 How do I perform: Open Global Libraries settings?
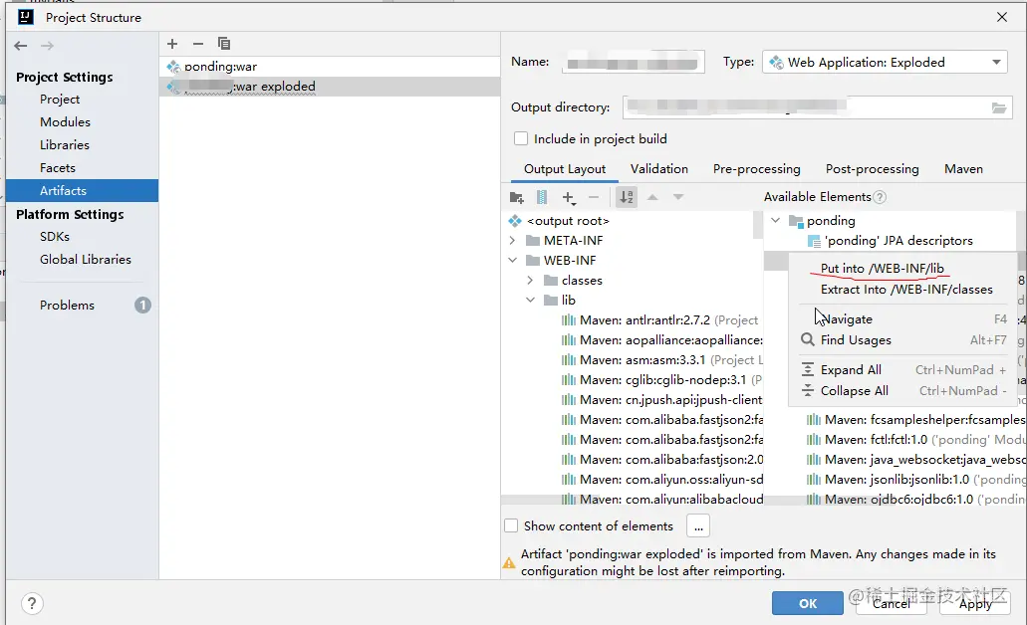click(85, 260)
